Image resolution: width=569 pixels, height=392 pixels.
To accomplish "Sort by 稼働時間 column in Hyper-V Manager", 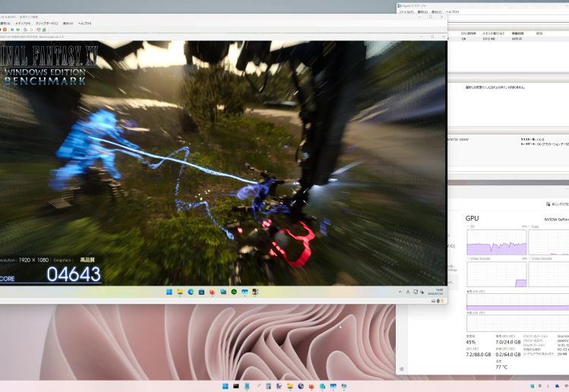I will click(518, 33).
